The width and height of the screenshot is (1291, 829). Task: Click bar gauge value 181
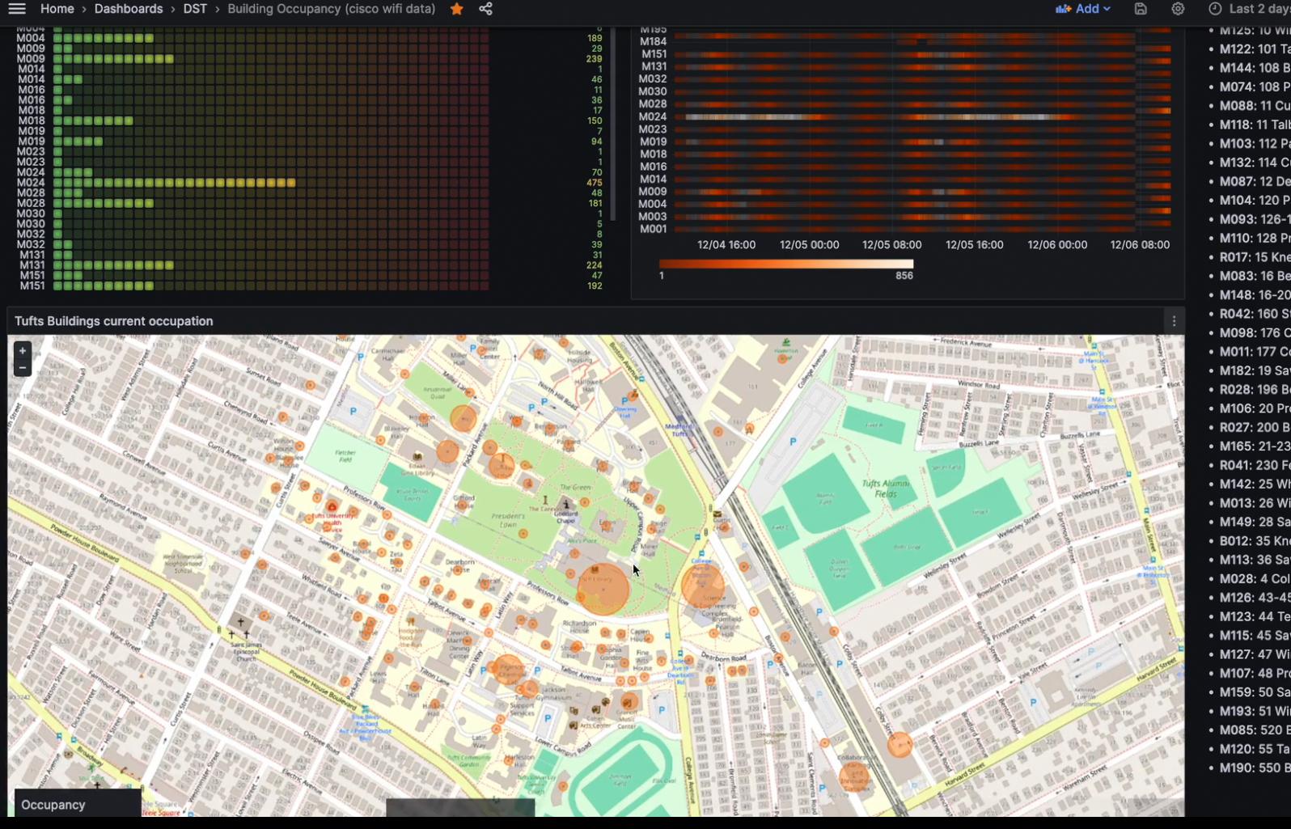pos(595,203)
